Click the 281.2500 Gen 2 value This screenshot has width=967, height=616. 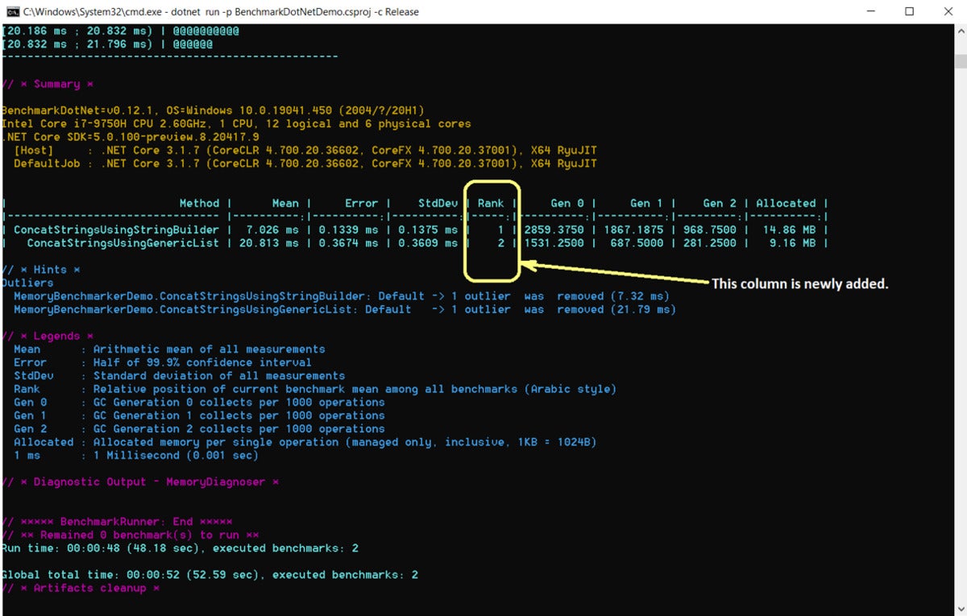click(709, 242)
